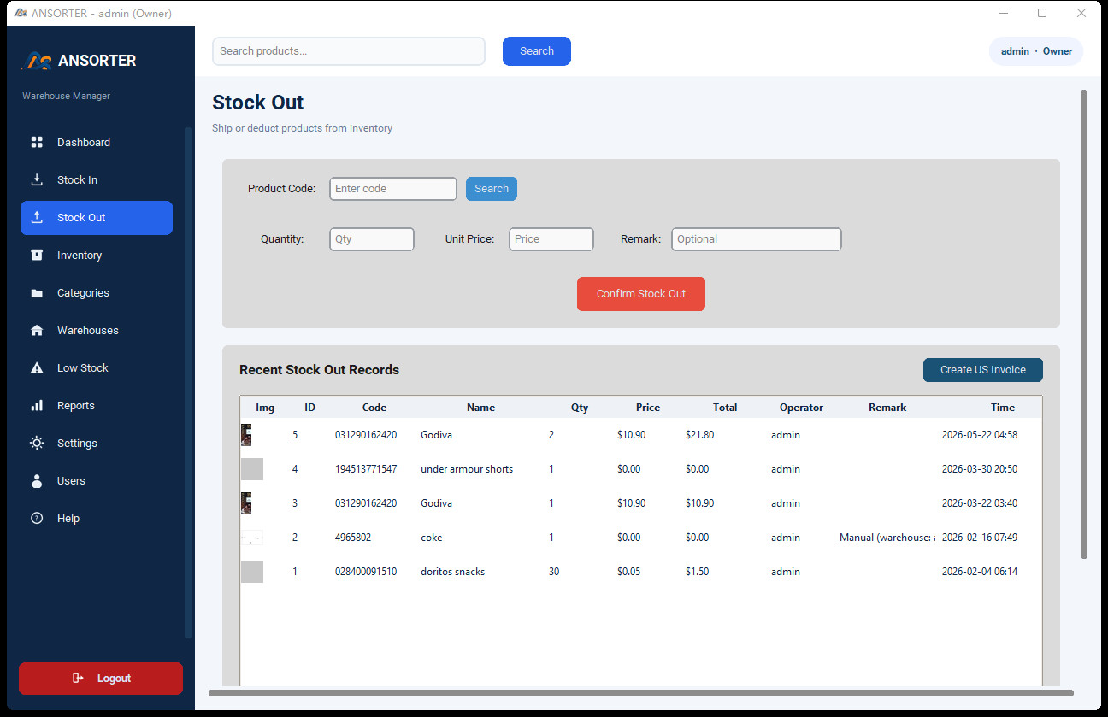Select the 'doritos snacks' name cell
Viewport: 1108px width, 717px height.
453,572
